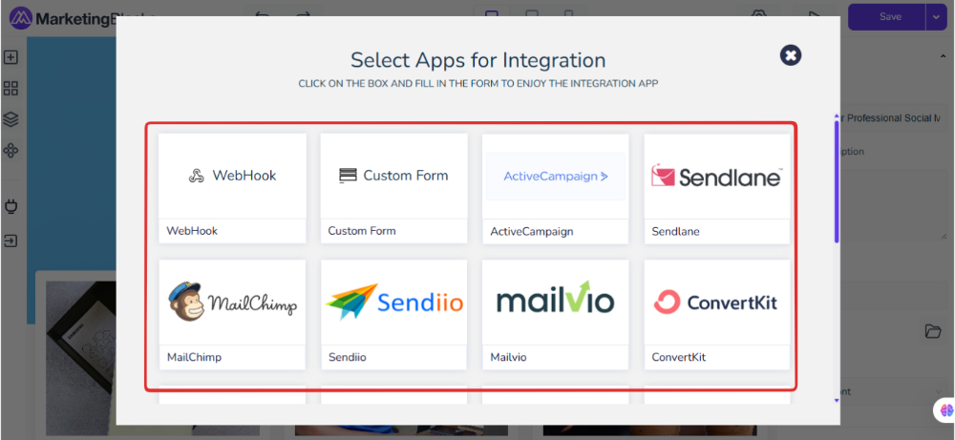Viewport: 955px width, 440px height.
Task: Open the folder icon in the right panel
Action: [932, 331]
